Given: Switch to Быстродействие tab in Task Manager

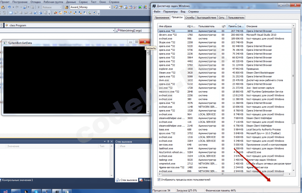Looking at the screenshot, I should point(206,17).
